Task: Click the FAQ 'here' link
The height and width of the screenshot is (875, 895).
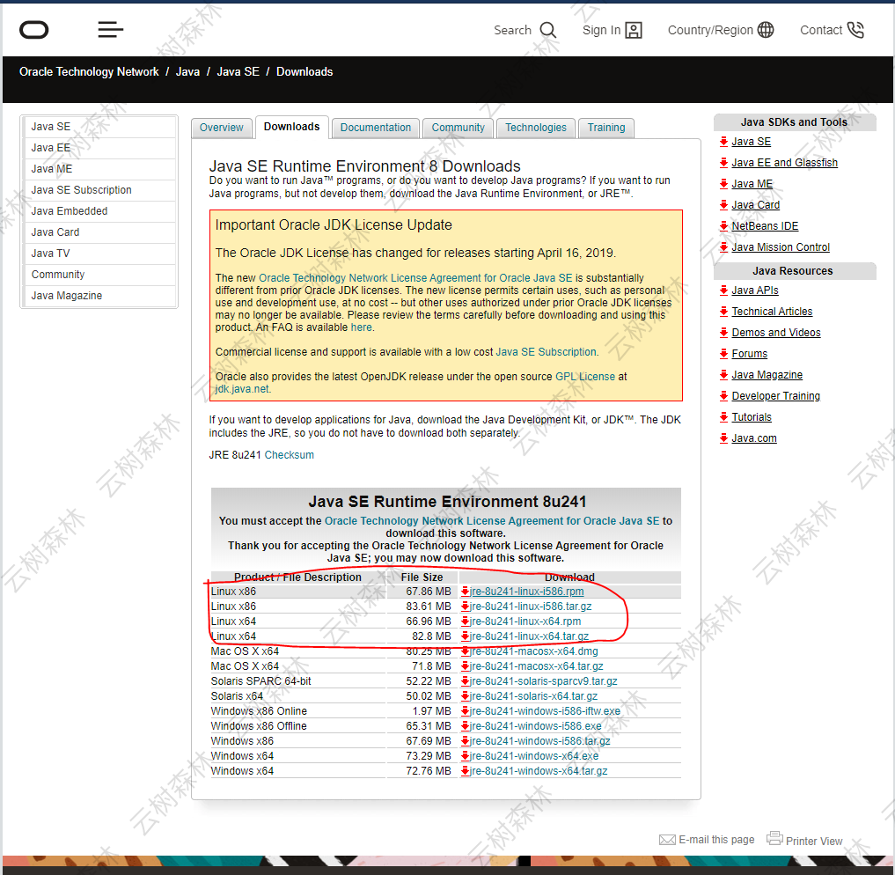Action: (x=362, y=327)
